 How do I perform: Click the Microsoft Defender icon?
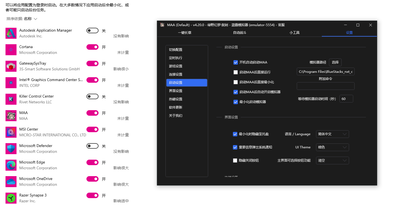(x=11, y=149)
